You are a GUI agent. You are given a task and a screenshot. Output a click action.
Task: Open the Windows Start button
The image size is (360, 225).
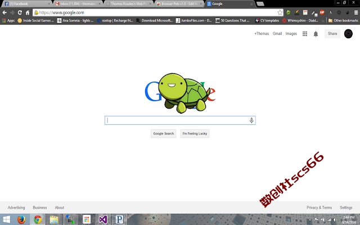coord(6,219)
